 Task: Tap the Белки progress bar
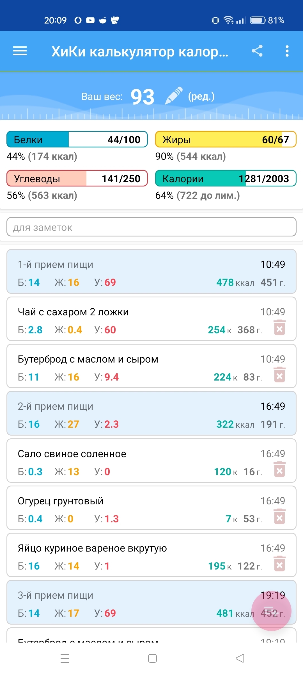click(77, 139)
